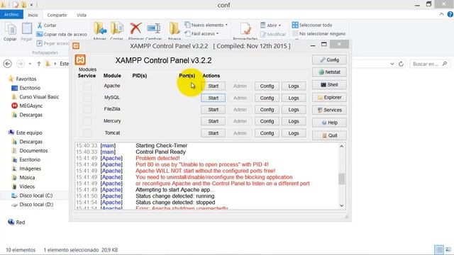Toggle Mercury service checkbox
The image size is (454, 255).
(87, 121)
